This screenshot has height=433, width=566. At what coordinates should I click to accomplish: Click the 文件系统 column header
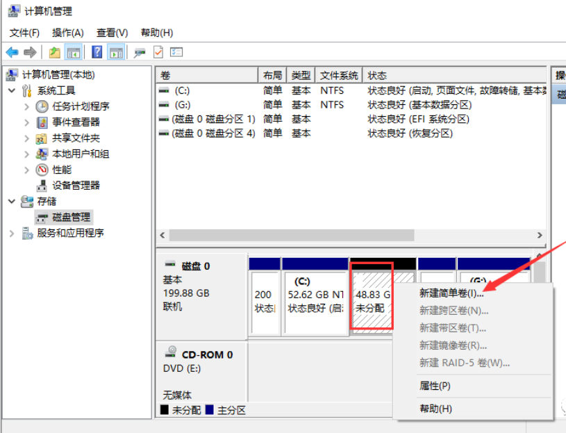click(339, 75)
